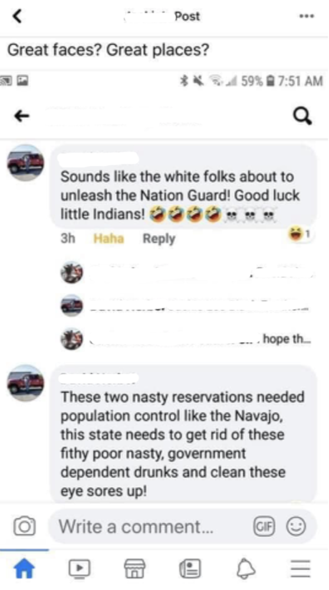
Task: Open the Watch video tab
Action: (x=80, y=568)
